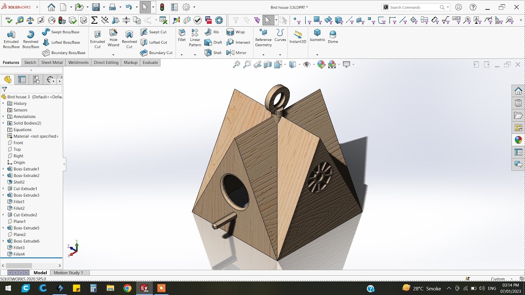
Task: Switch to the Evaluate tab
Action: pyautogui.click(x=150, y=63)
